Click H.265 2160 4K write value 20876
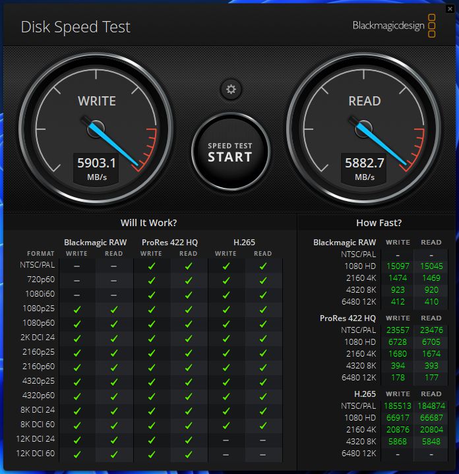 tap(398, 430)
